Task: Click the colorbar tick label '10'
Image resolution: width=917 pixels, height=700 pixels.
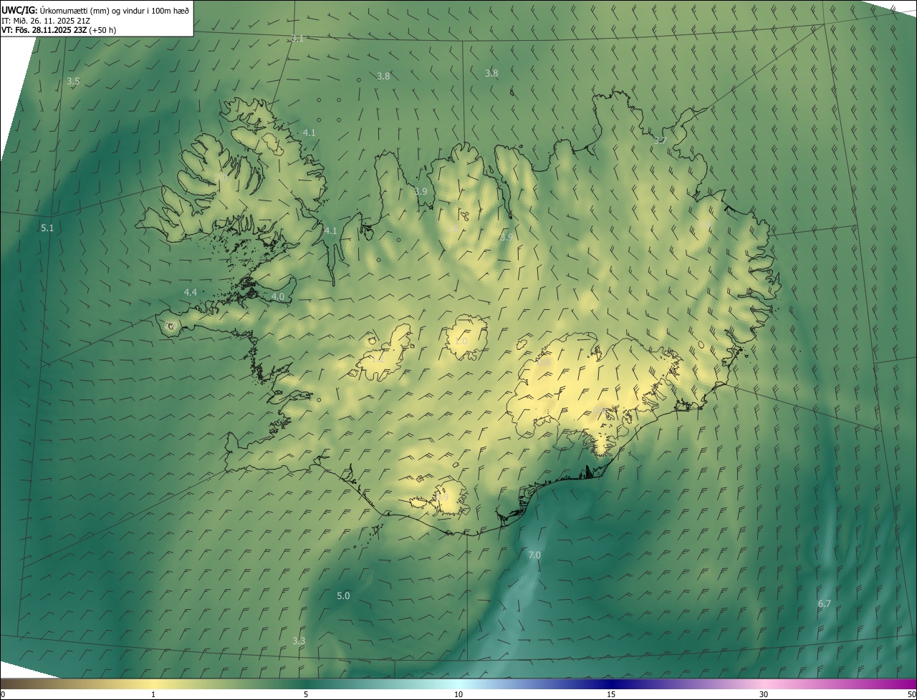Action: 458,694
